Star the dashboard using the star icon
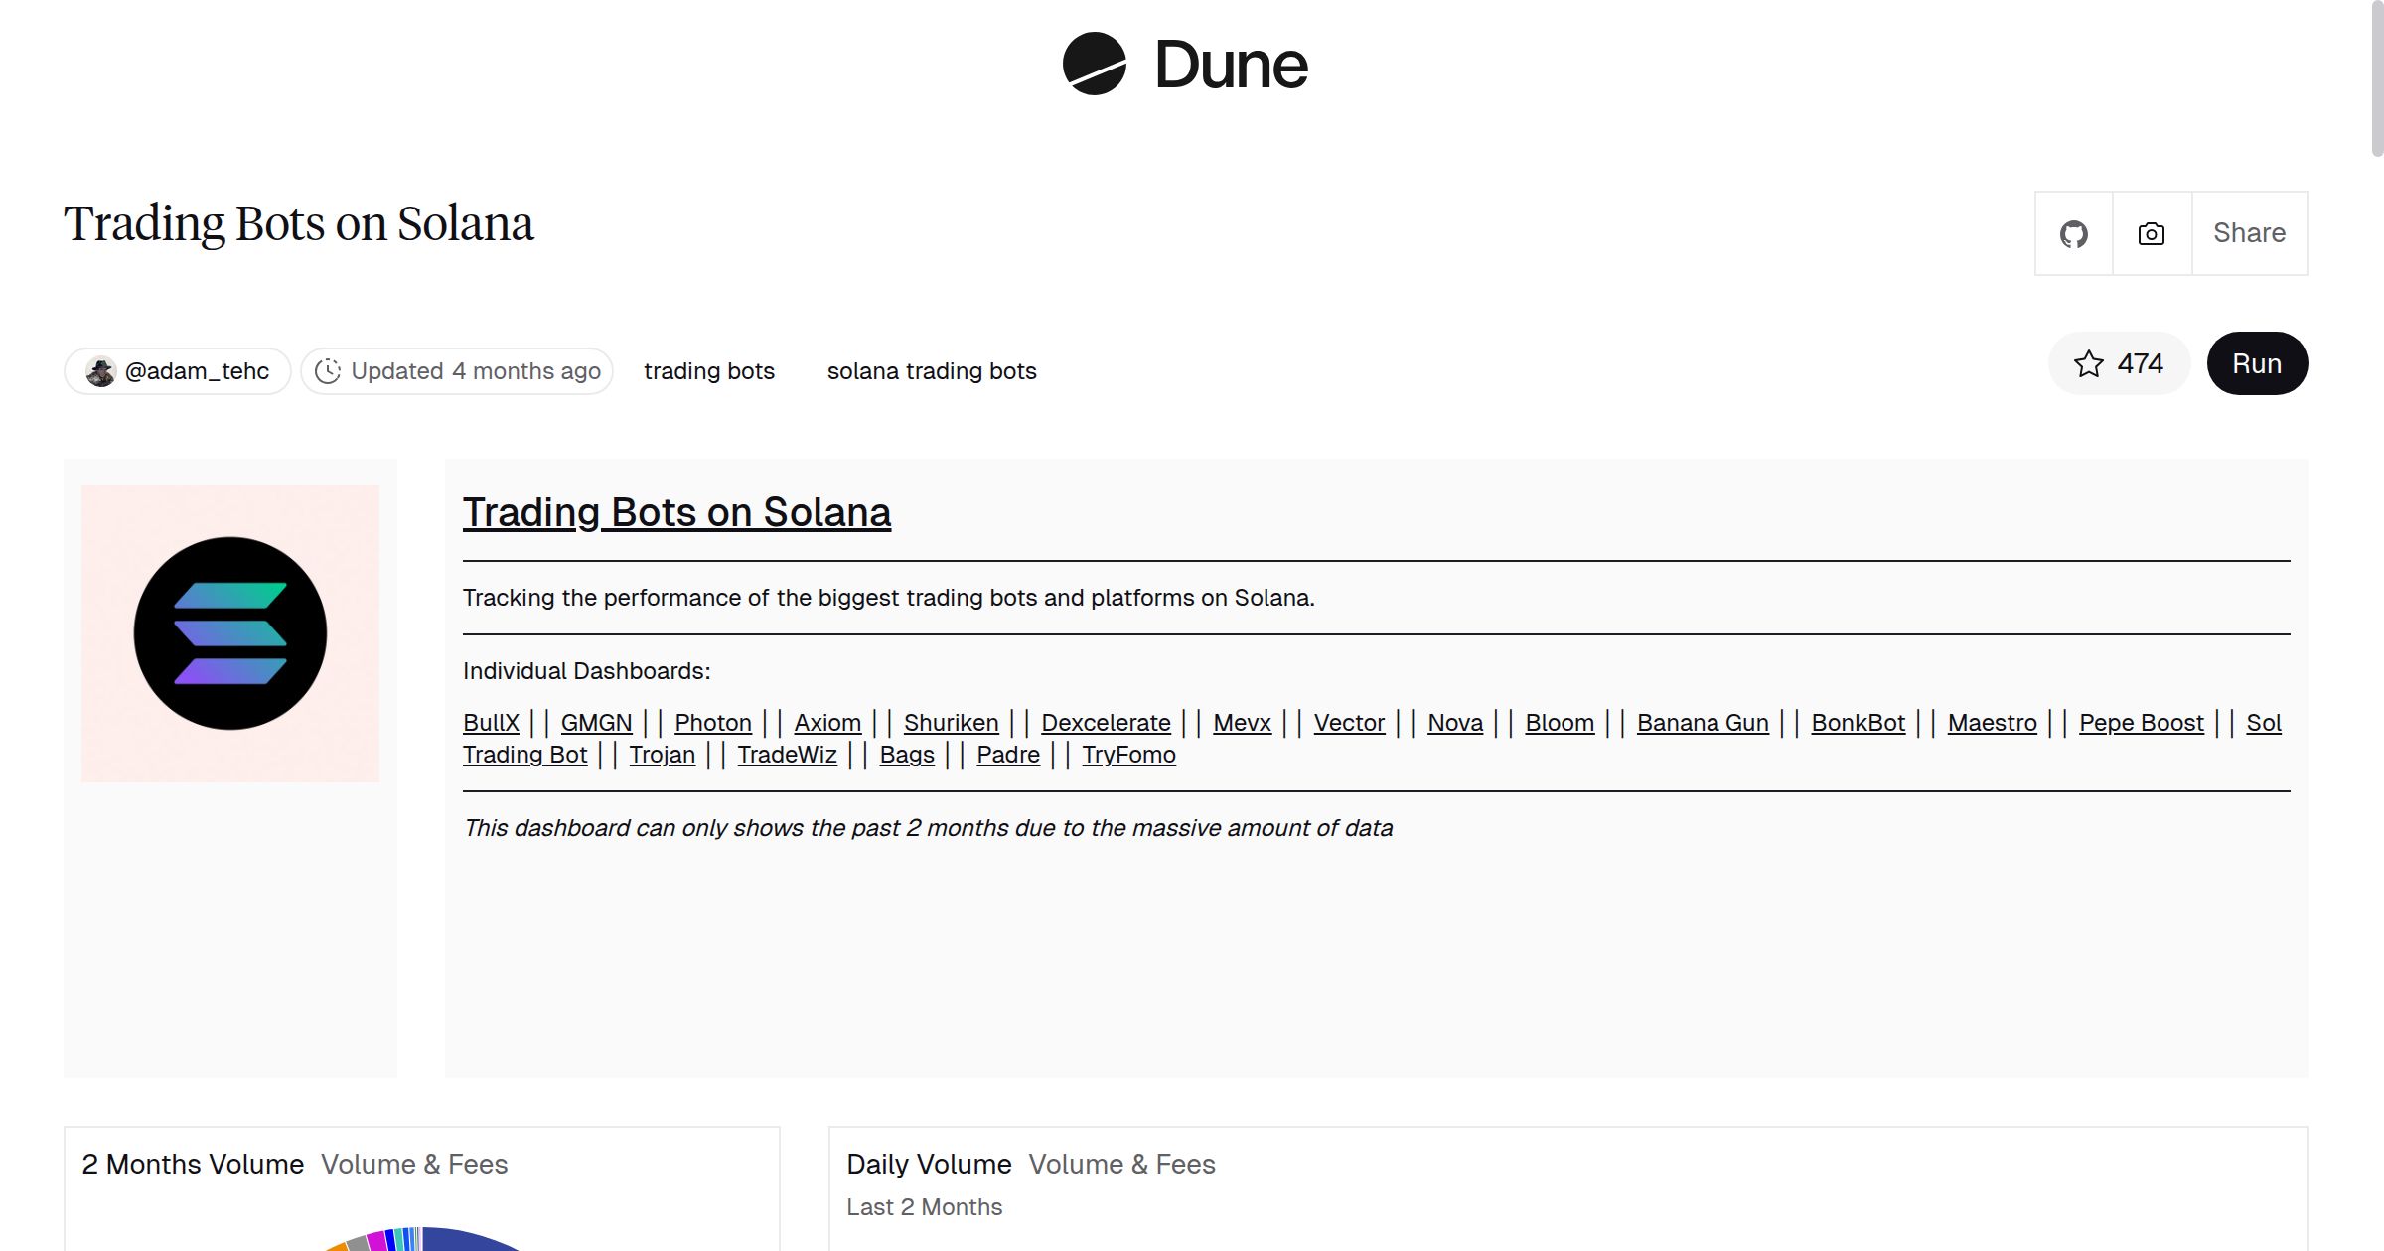 (2090, 363)
